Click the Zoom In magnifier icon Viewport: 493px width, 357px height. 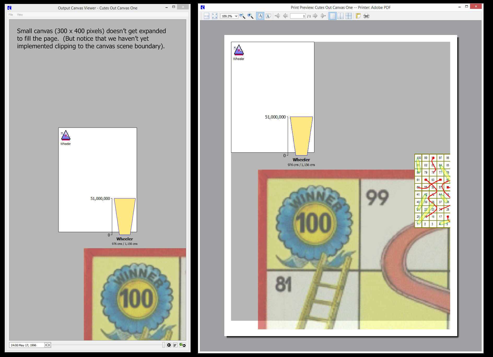click(x=250, y=16)
